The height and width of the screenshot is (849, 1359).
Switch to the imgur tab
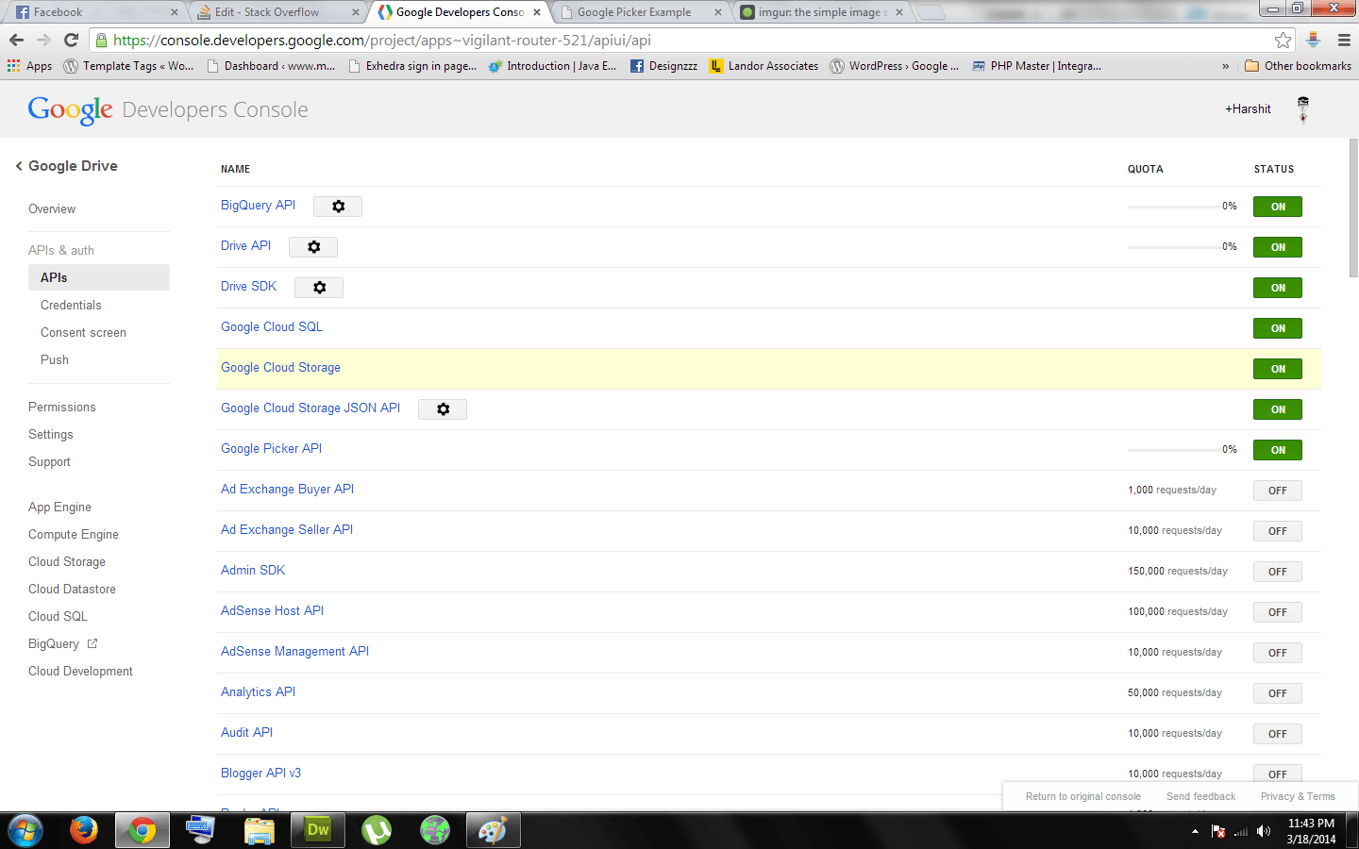point(819,12)
